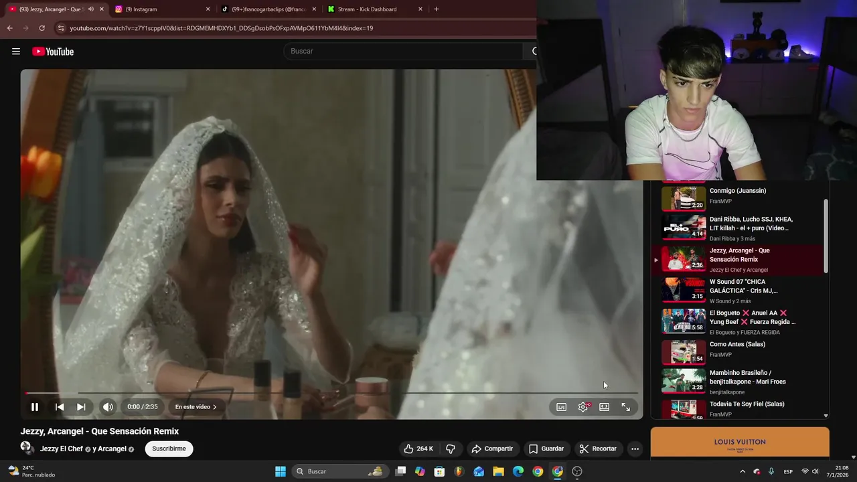Open Task View on taskbar
The width and height of the screenshot is (857, 482).
[400, 471]
